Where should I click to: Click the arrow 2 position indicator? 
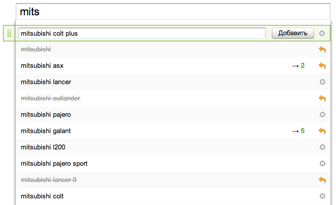pos(298,66)
